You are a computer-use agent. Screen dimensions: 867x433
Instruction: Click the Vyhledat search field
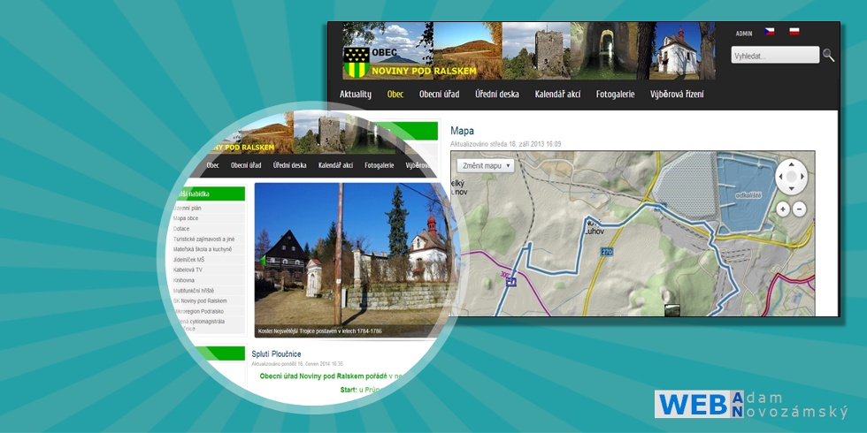[775, 56]
